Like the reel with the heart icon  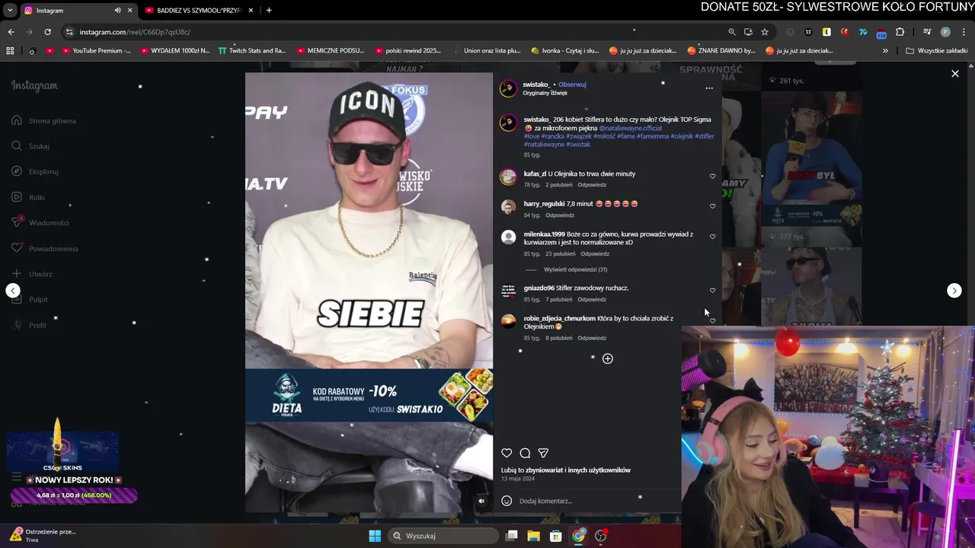(x=507, y=453)
